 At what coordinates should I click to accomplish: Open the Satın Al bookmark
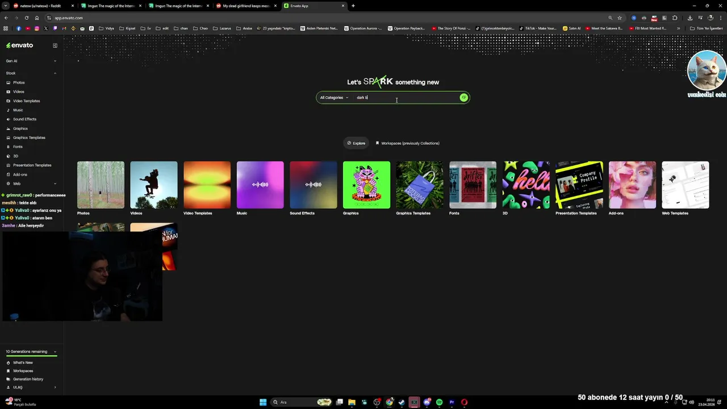572,28
